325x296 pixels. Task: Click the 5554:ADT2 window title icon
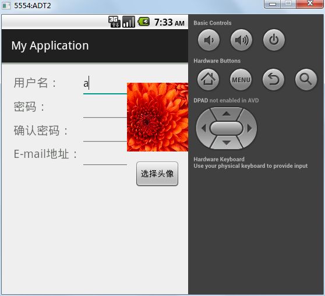(6, 5)
